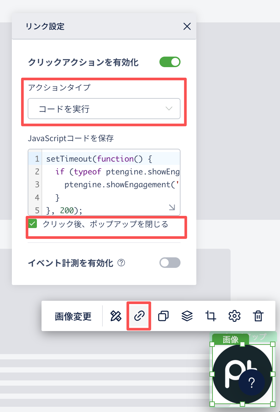Image resolution: width=280 pixels, height=412 pixels.
Task: Click the link settings chain icon
Action: click(x=139, y=316)
